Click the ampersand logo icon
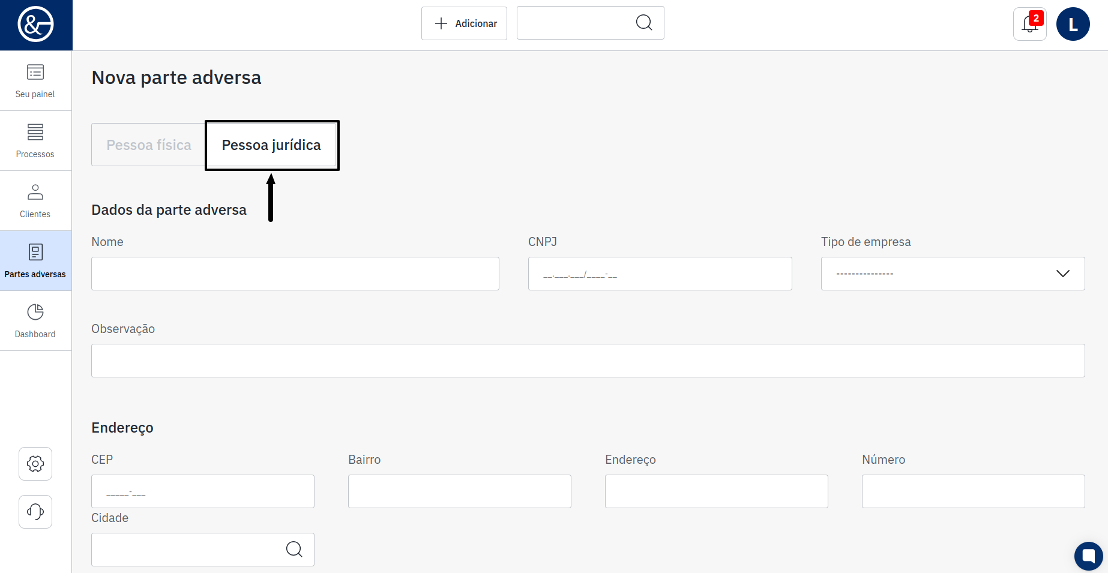The height and width of the screenshot is (573, 1108). click(x=35, y=25)
